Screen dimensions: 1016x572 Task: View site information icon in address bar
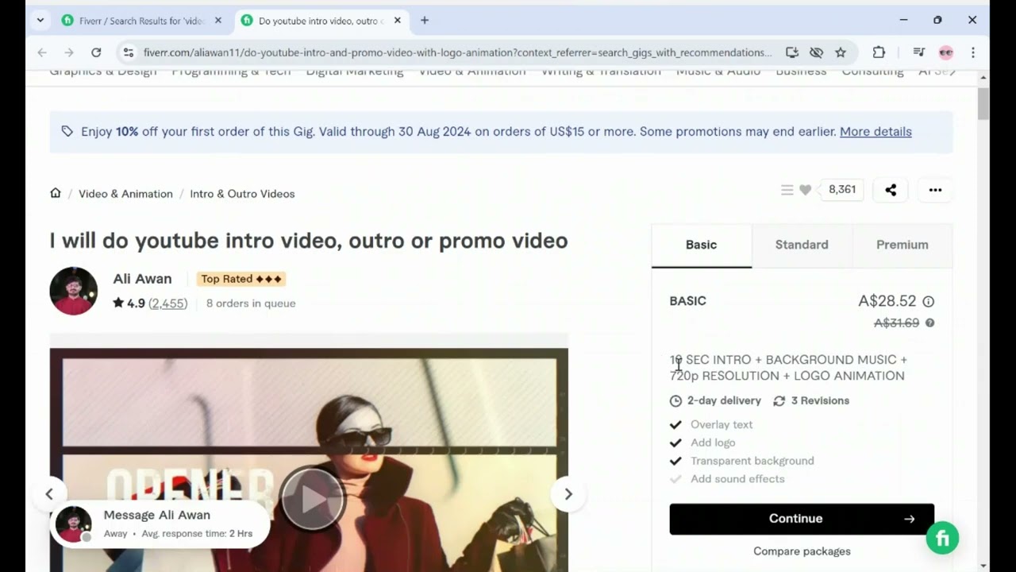click(128, 52)
